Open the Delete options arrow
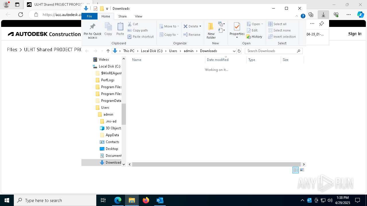Image resolution: width=367 pixels, height=206 pixels. pos(200,26)
